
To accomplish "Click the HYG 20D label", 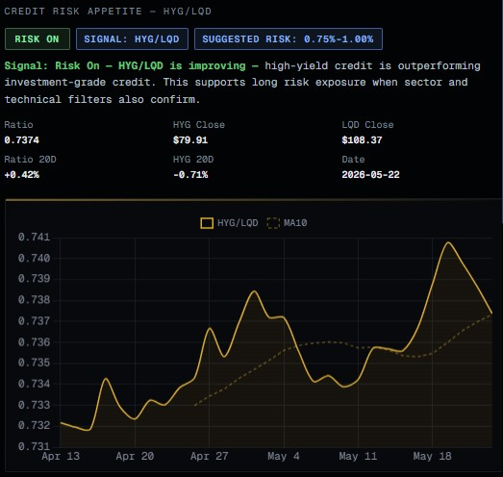I will [x=193, y=160].
